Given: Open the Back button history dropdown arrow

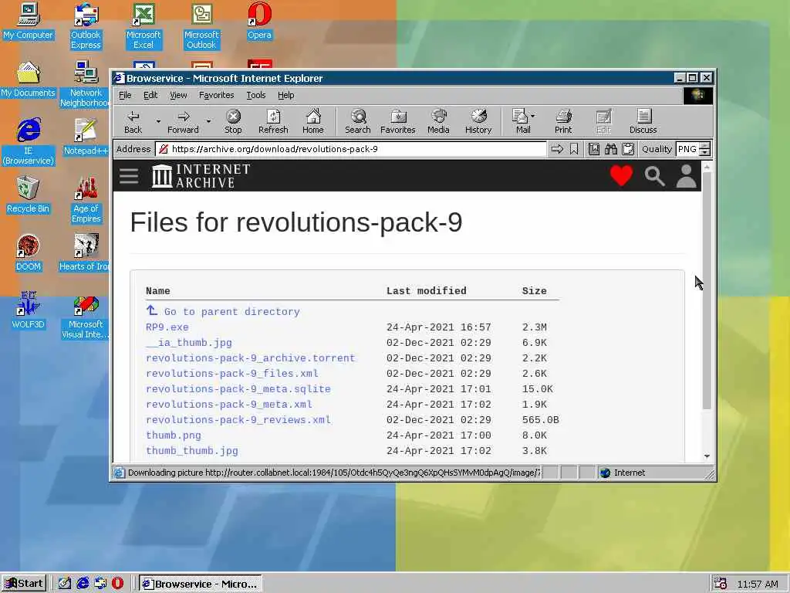Looking at the screenshot, I should [x=158, y=121].
